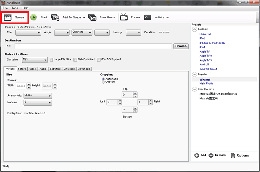
Task: Open the Tools menu
Action: [x=15, y=8]
